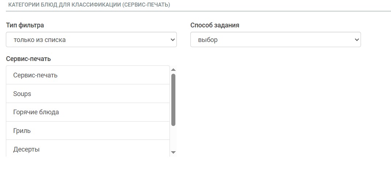The image size is (391, 172).
Task: Pick the "Гриль" list entry
Action: click(x=22, y=131)
